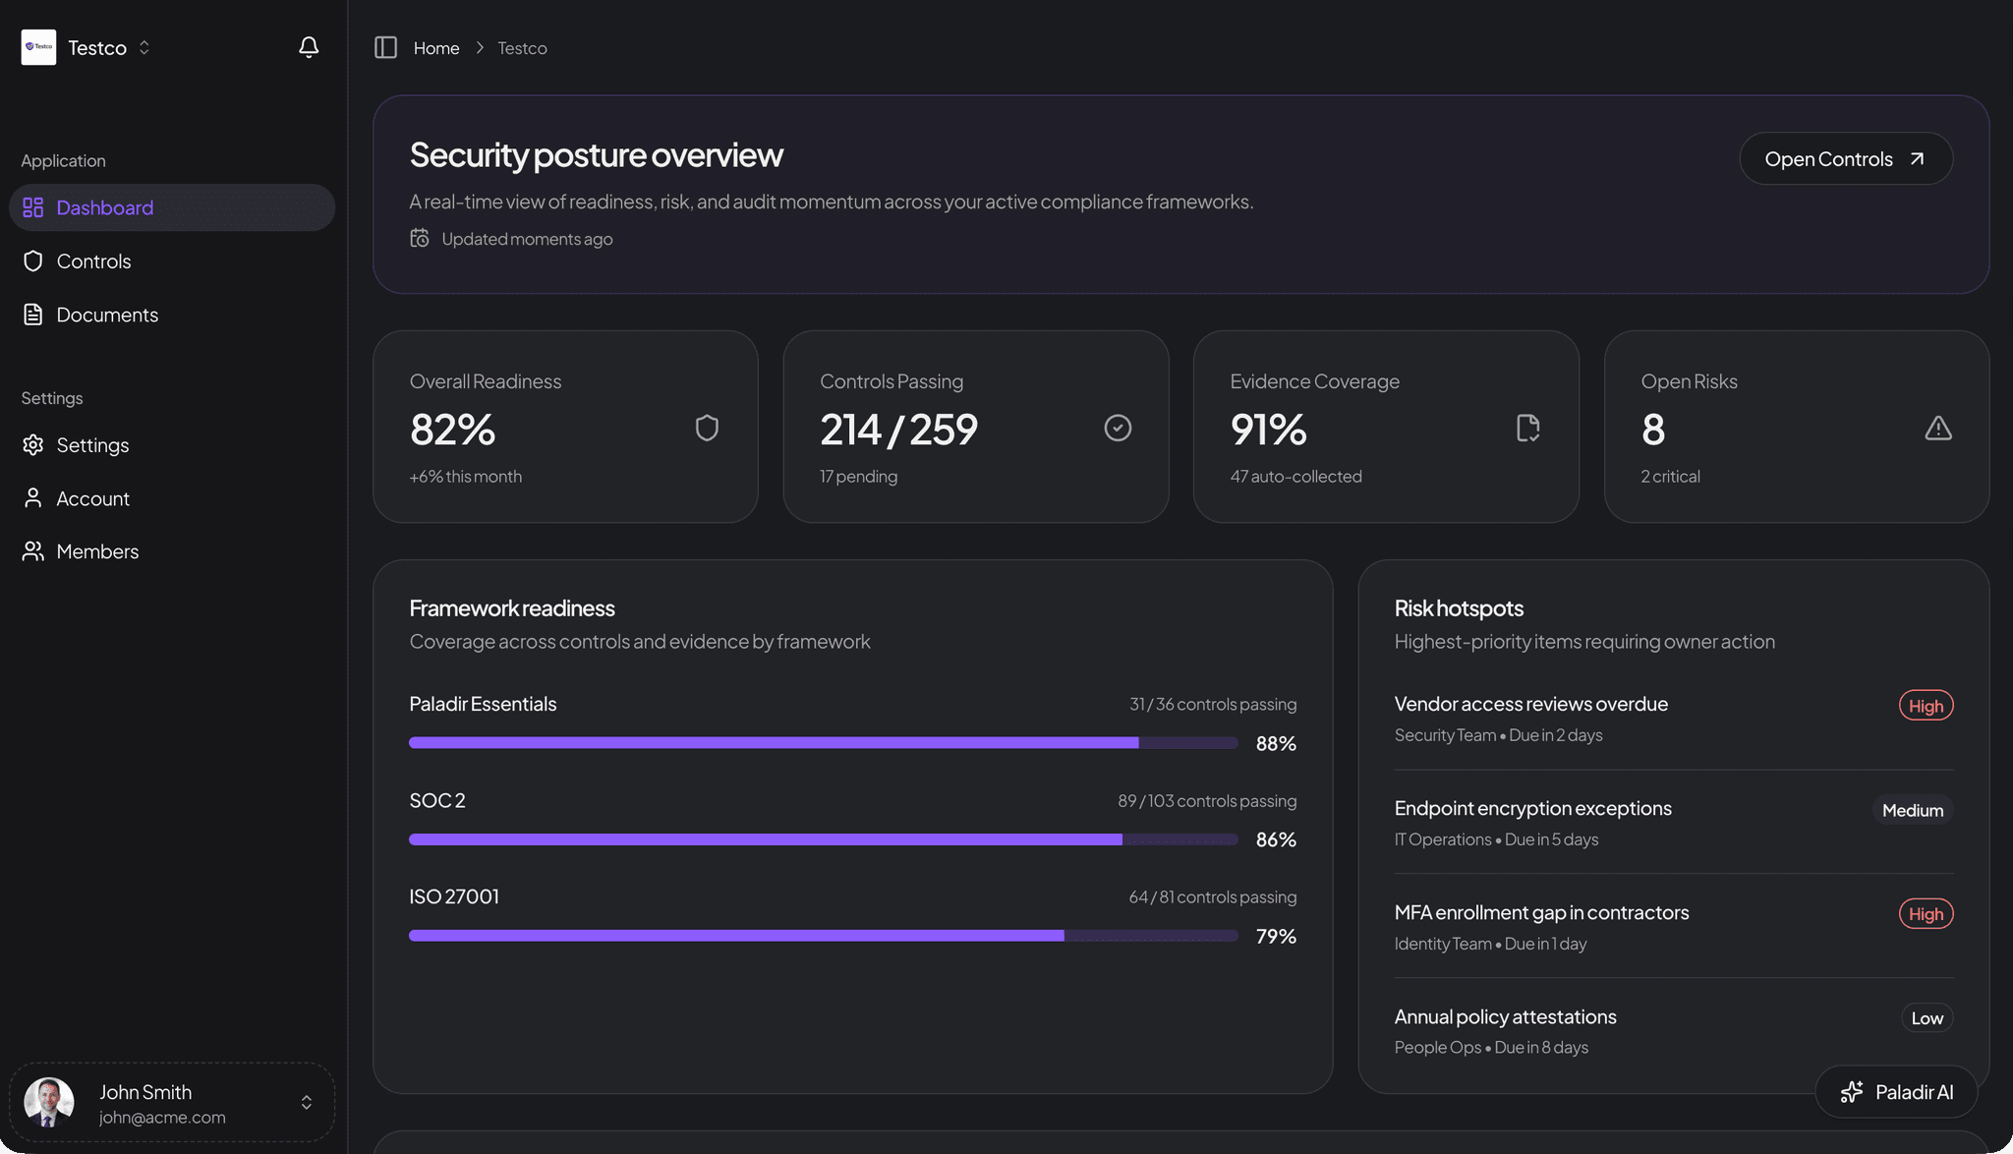Viewport: 2013px width, 1154px height.
Task: Click the Paladir Essentials framework label
Action: 483,704
